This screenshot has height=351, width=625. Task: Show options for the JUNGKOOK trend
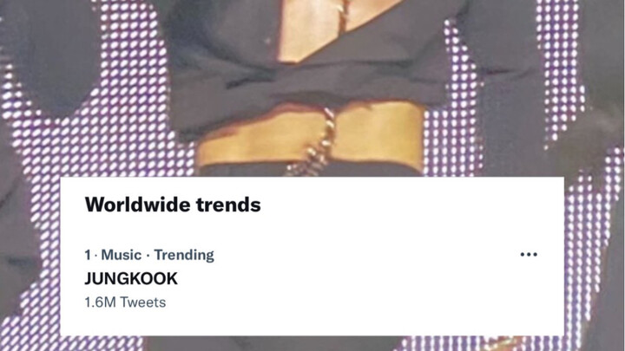point(529,254)
